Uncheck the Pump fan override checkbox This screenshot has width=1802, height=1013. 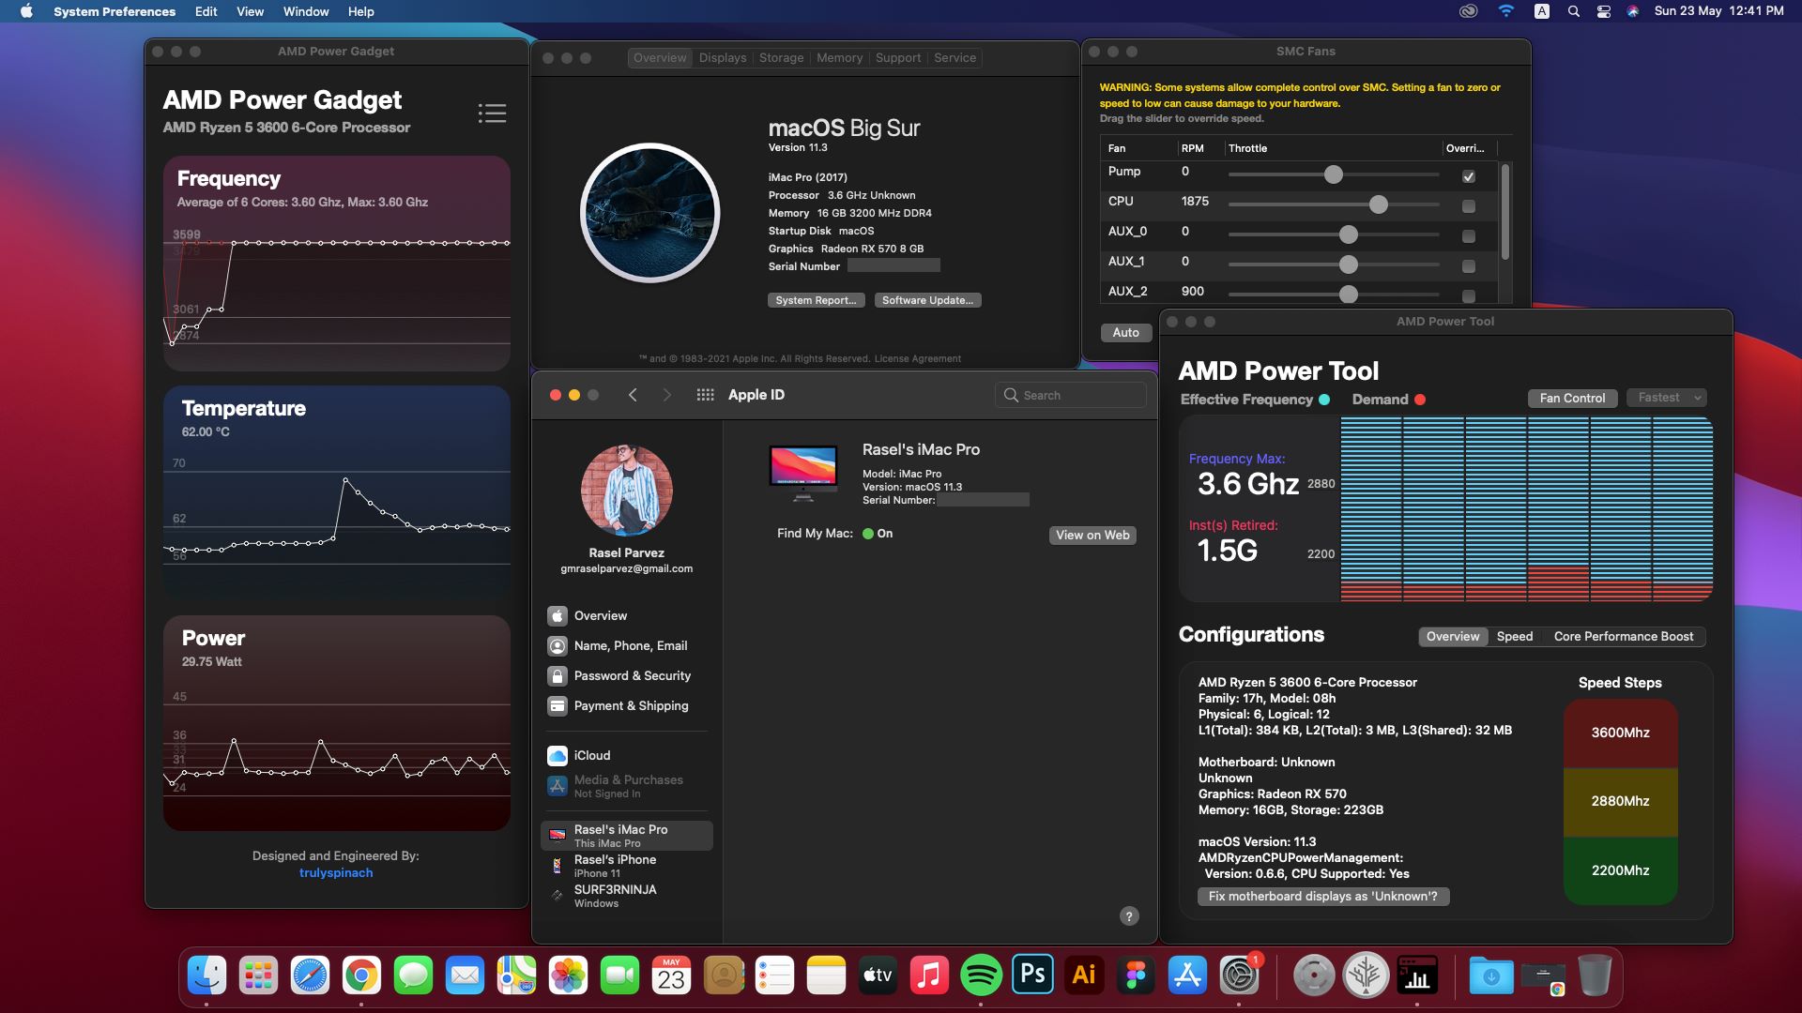point(1469,176)
